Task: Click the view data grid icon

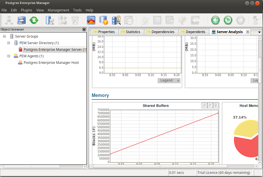Action: click(x=157, y=20)
